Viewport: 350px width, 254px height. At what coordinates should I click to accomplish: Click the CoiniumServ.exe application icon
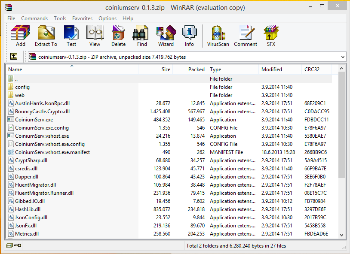[x=10, y=119]
